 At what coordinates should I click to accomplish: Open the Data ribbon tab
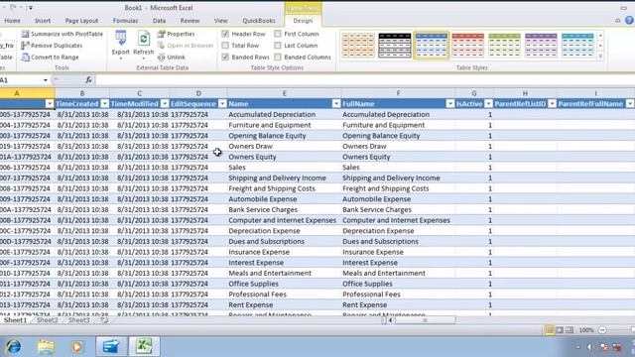coord(159,21)
